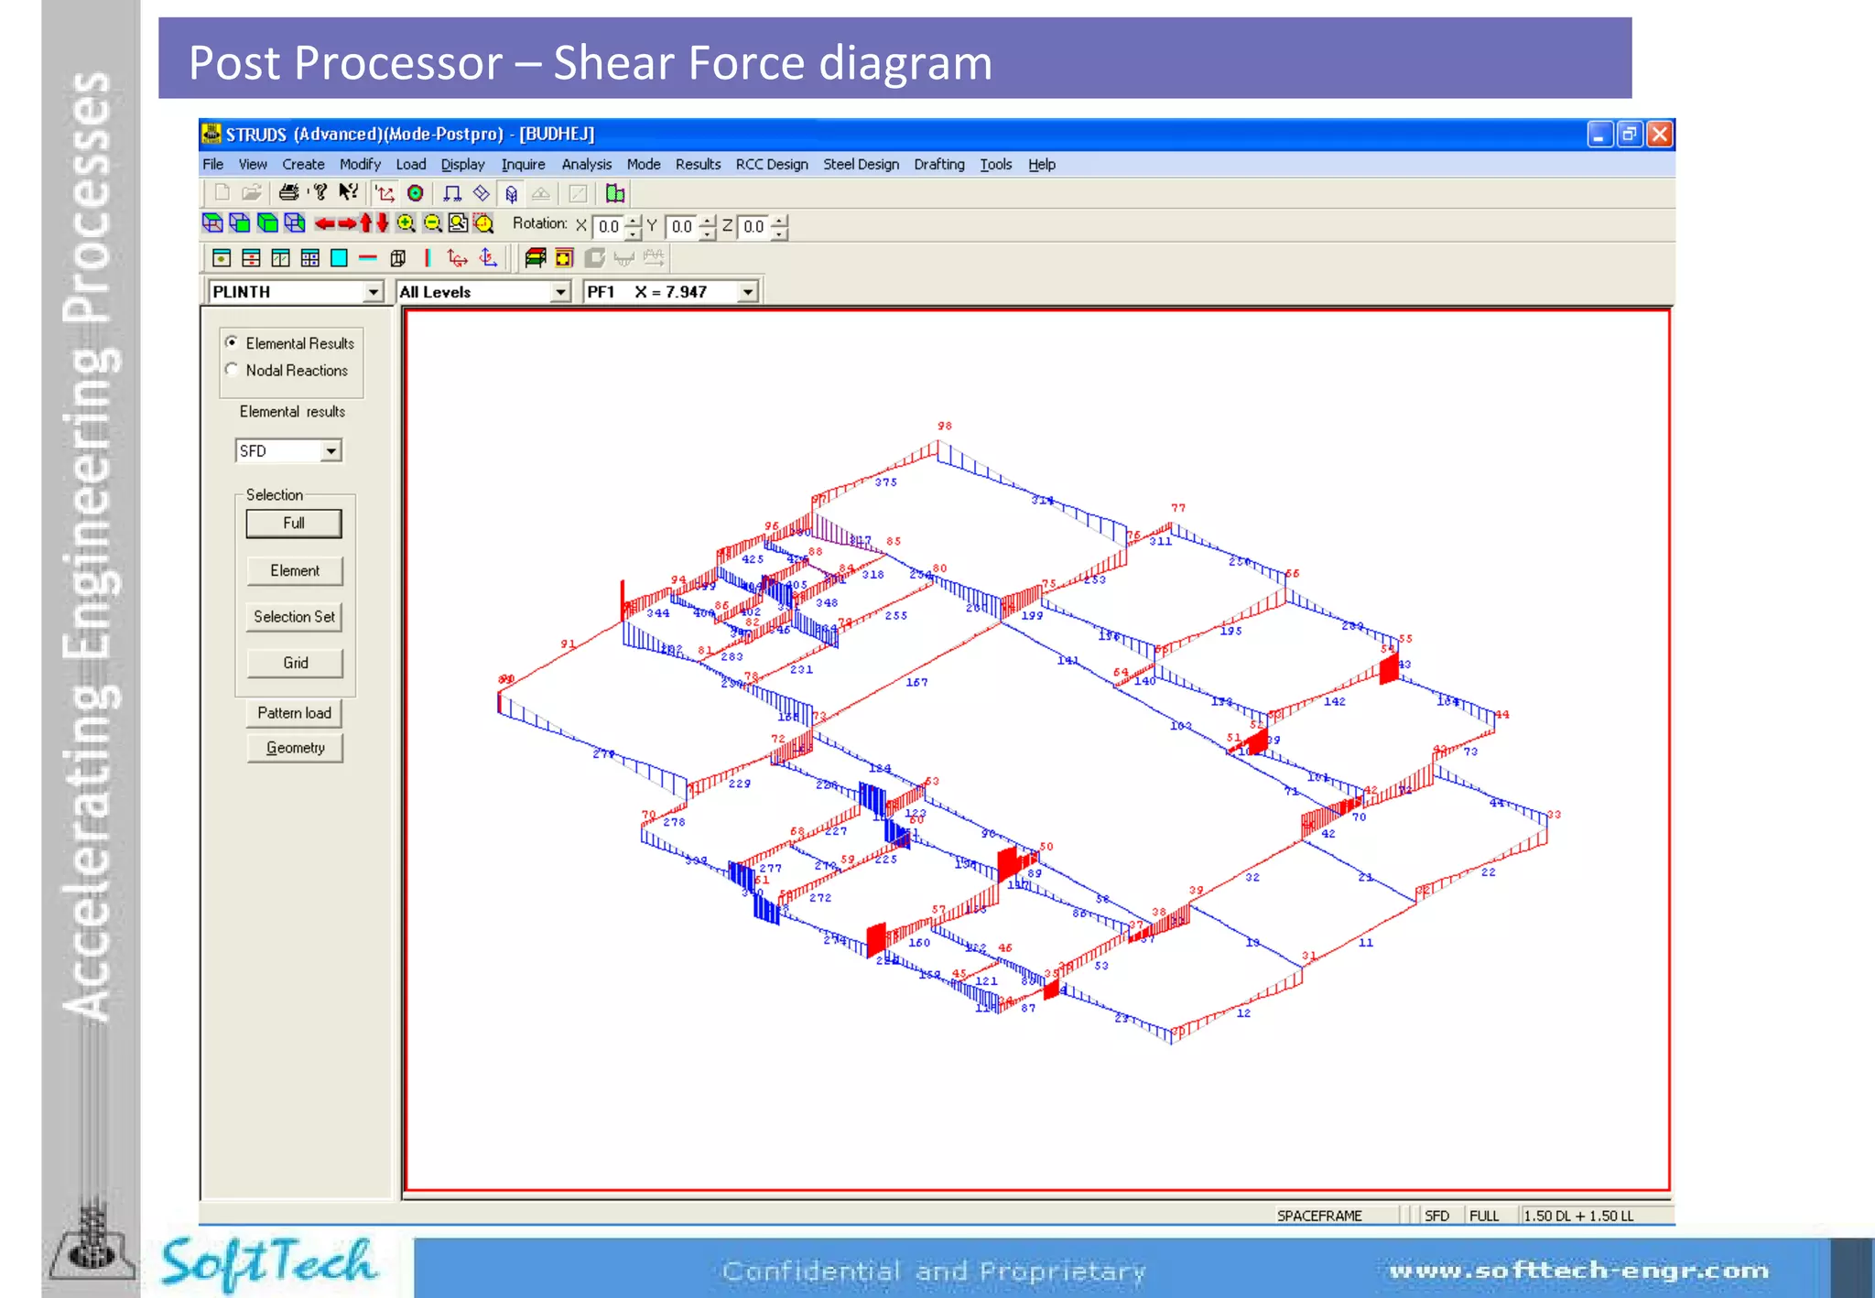
Task: Open the Inquire menu
Action: pos(523,164)
